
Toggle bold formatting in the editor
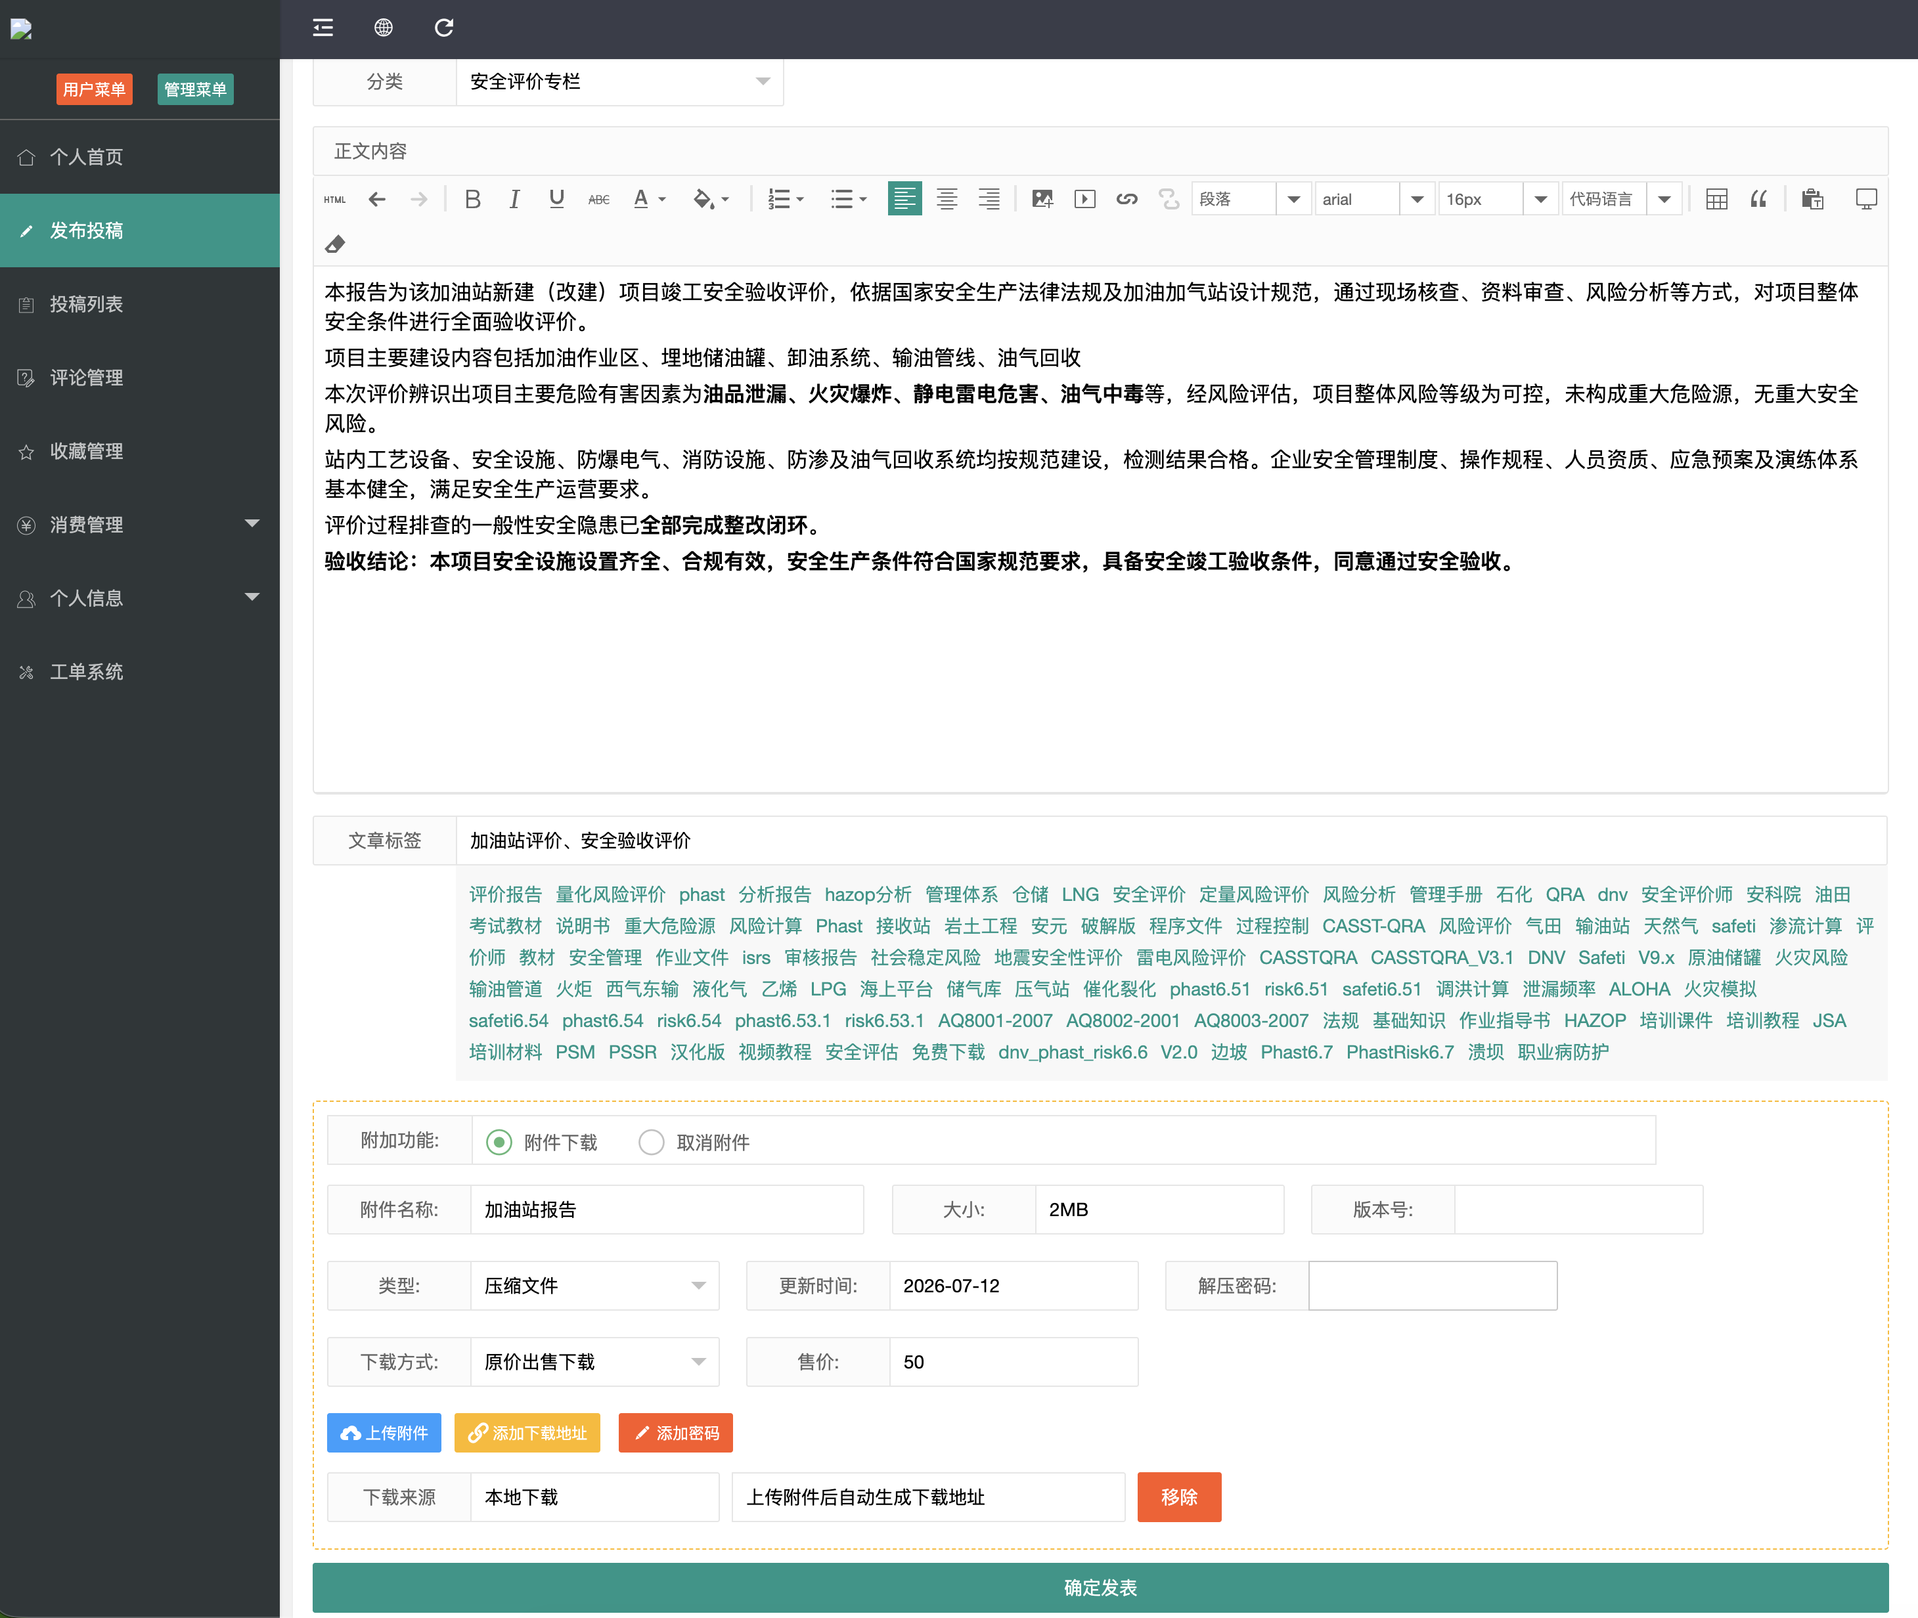pos(472,199)
